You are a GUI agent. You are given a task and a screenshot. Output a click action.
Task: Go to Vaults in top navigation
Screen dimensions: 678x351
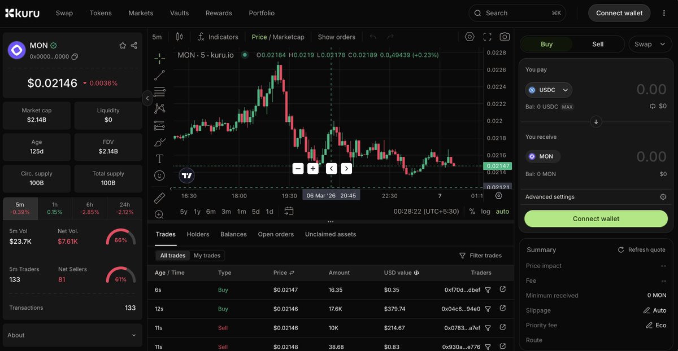180,13
